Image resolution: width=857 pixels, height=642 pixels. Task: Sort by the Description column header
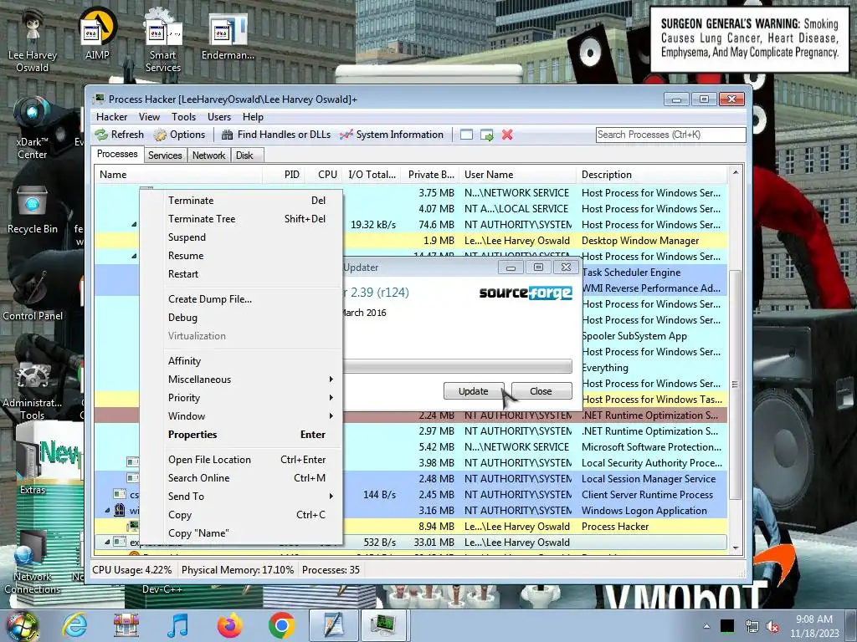(x=652, y=175)
